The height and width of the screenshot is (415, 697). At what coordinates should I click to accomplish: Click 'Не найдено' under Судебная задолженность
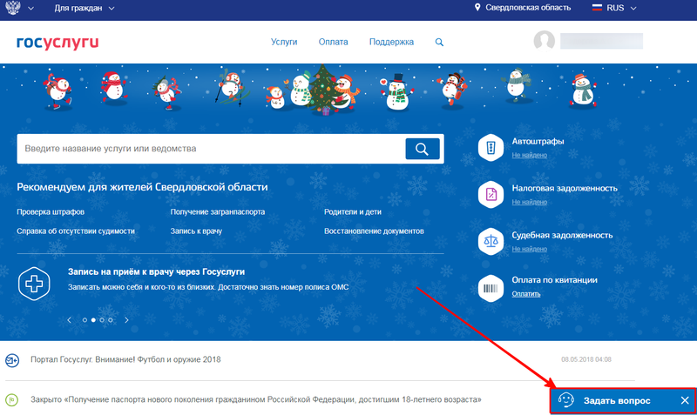click(x=529, y=249)
